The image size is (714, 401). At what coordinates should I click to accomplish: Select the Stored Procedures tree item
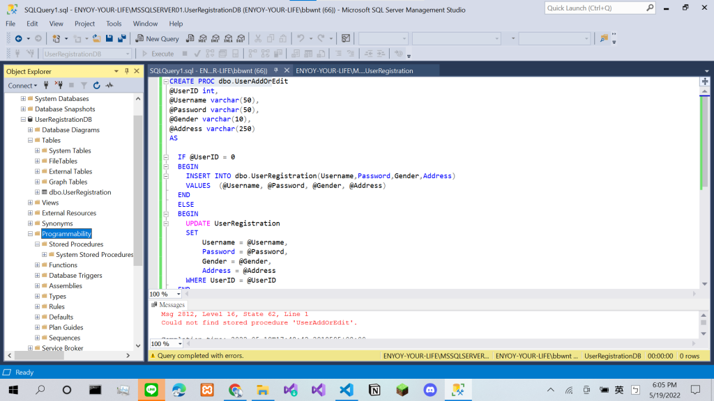[76, 244]
